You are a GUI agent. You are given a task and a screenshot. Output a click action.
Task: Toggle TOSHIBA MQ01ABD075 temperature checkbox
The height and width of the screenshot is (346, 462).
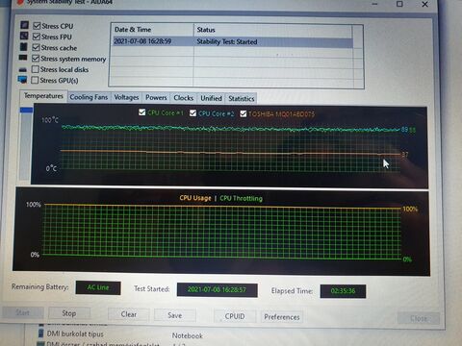[244, 113]
